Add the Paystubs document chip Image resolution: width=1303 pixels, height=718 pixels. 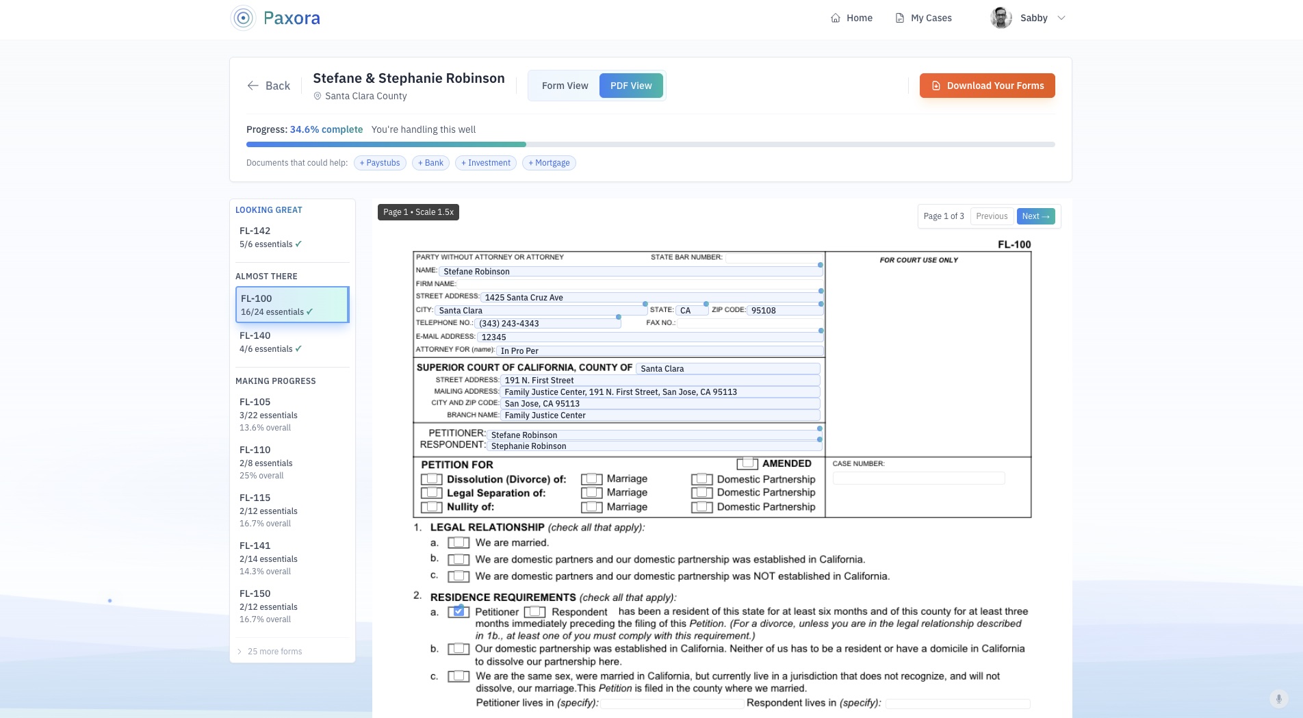(x=380, y=163)
